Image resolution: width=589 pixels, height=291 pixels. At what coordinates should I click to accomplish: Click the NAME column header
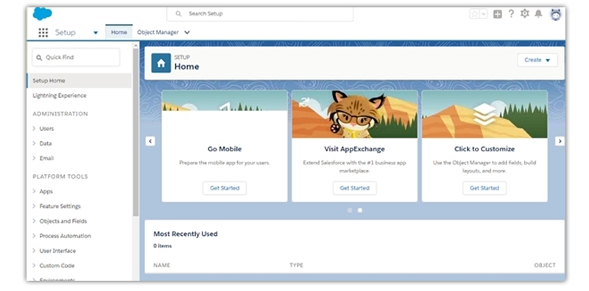(x=162, y=265)
